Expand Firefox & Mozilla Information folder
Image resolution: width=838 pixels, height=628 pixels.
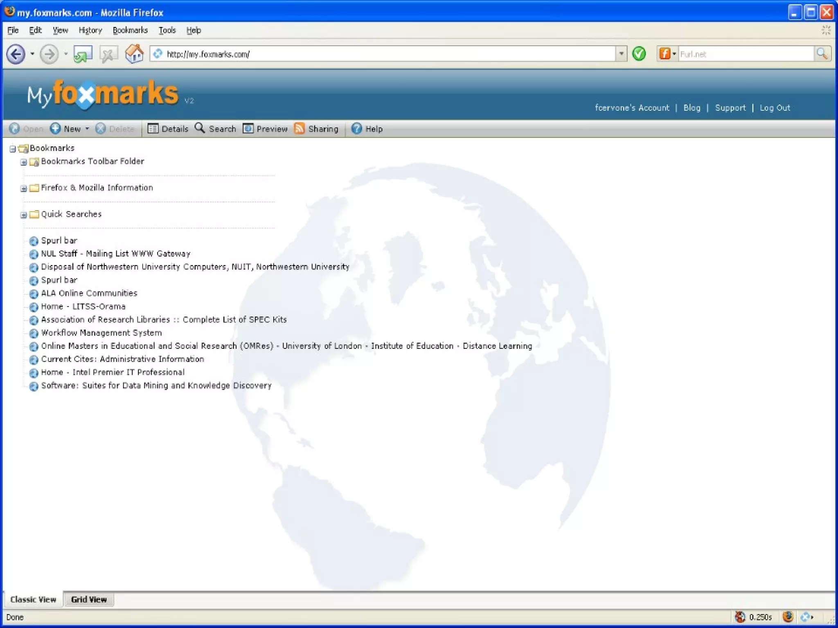click(x=24, y=188)
